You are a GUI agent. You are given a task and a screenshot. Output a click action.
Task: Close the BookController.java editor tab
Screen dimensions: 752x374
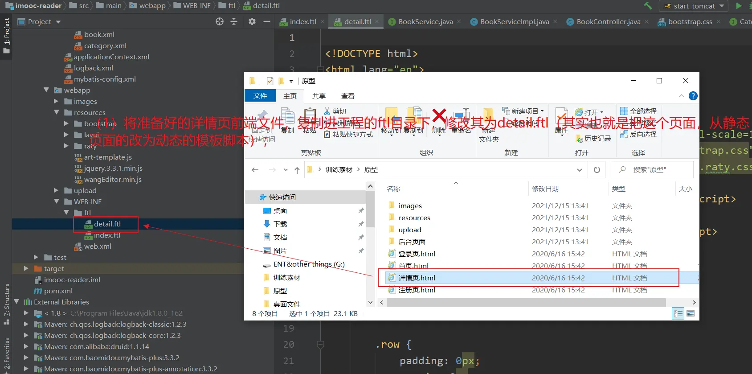click(646, 21)
